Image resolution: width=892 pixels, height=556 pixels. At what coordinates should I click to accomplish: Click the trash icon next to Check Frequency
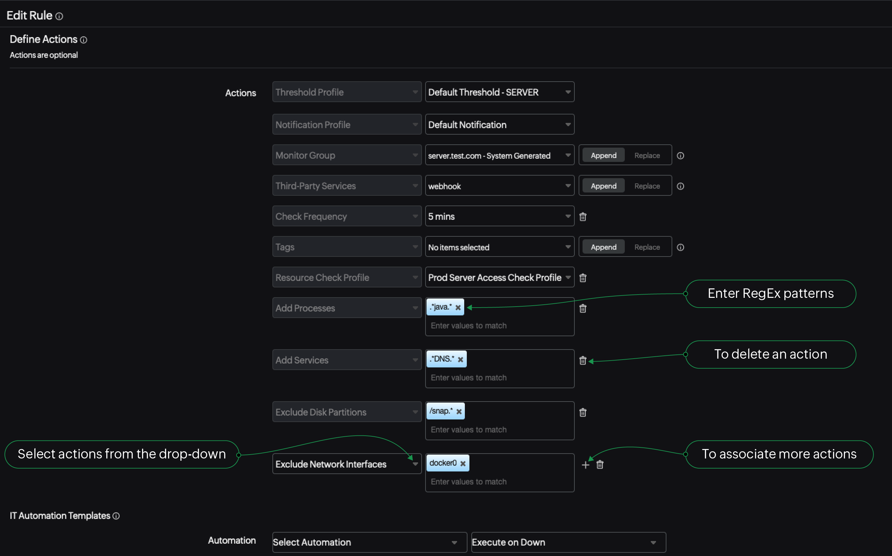(583, 217)
